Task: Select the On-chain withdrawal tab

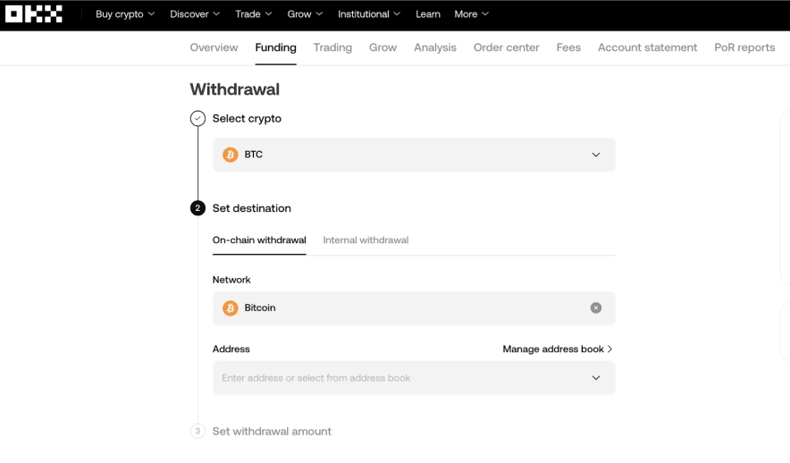Action: (x=259, y=240)
